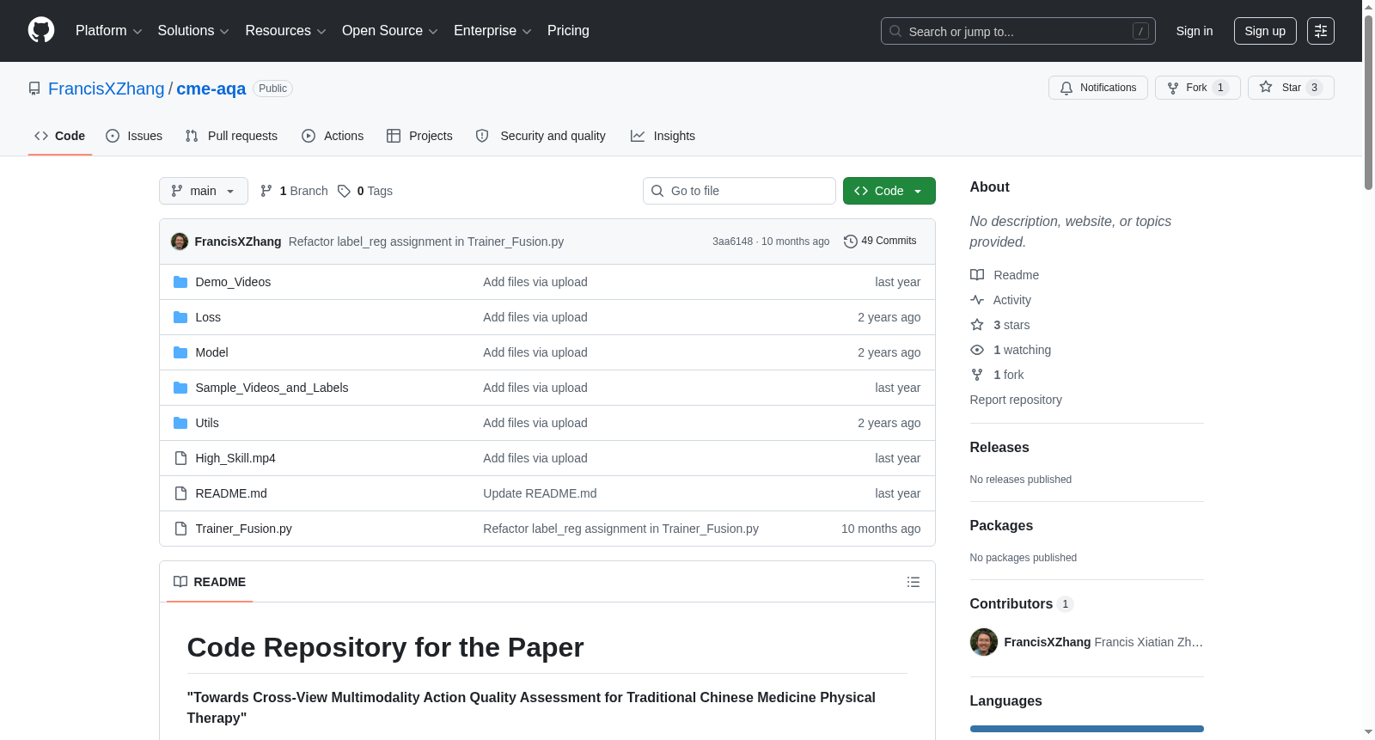1375x740 pixels.
Task: Click the star icon beside 3 stars
Action: coord(977,325)
